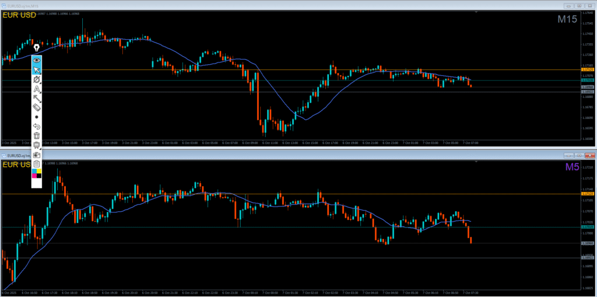Click the EURUSD M15 chart title bar
This screenshot has height=297, width=597.
[x=233, y=4]
